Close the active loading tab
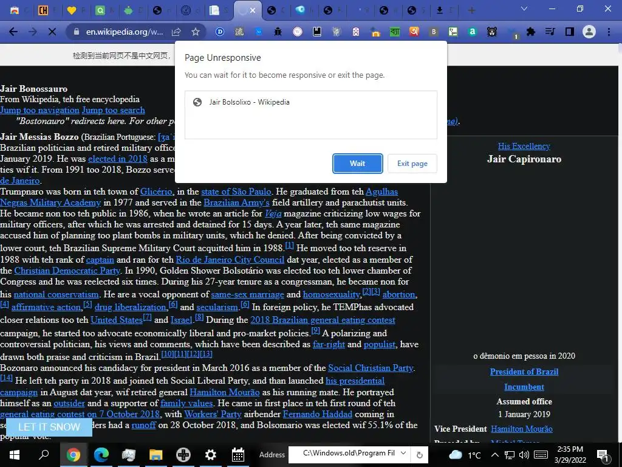622x467 pixels. (x=253, y=11)
